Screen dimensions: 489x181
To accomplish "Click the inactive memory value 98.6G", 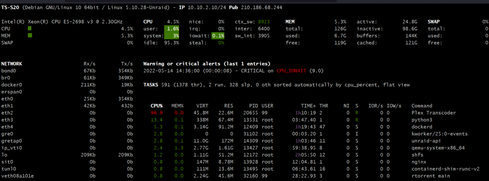I will click(410, 29).
